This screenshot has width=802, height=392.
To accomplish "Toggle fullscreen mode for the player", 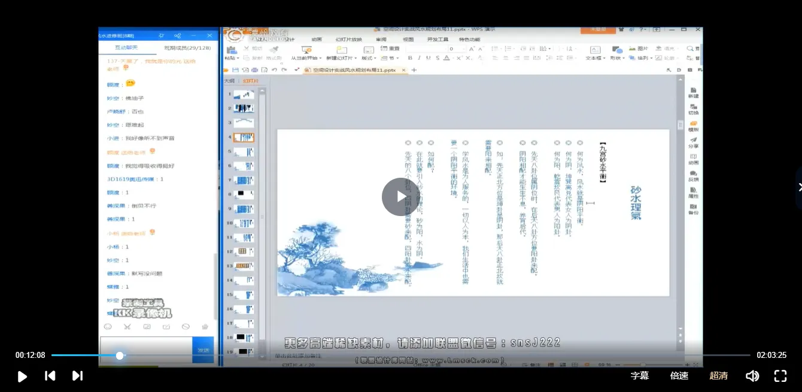I will click(780, 376).
